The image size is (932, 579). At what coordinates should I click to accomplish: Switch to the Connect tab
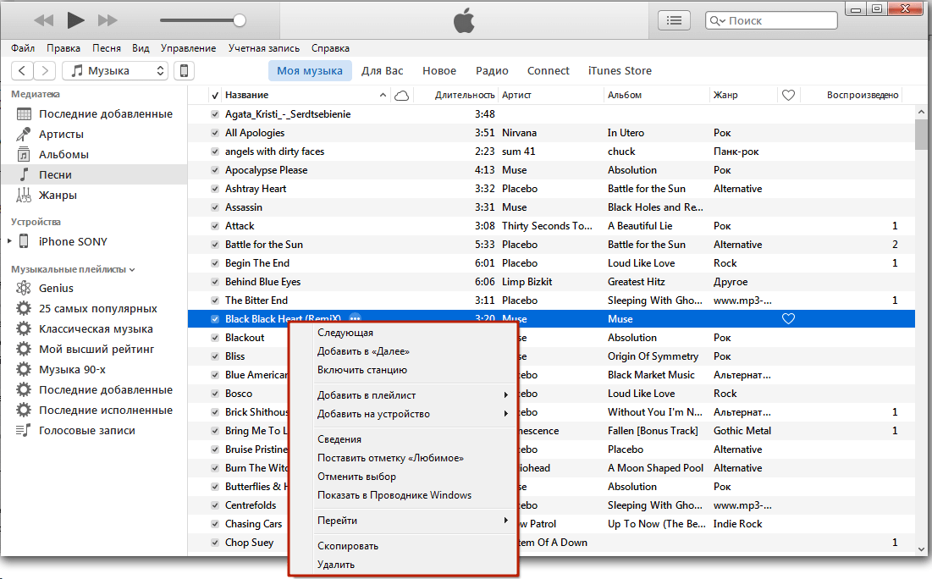click(548, 71)
